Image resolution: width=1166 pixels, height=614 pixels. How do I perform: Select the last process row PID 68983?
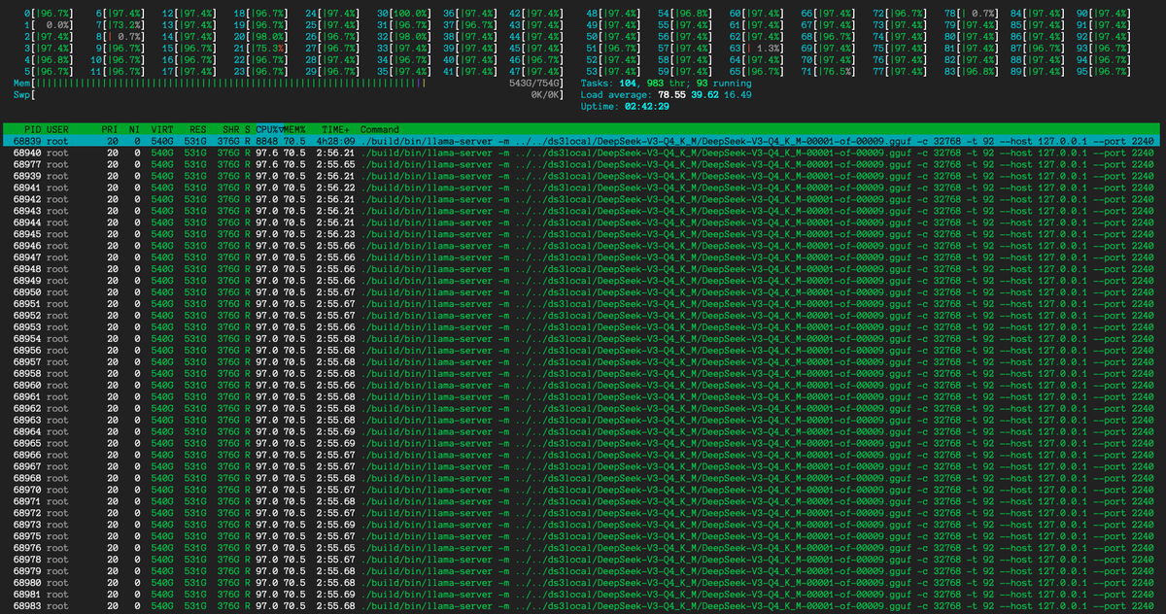tap(583, 607)
